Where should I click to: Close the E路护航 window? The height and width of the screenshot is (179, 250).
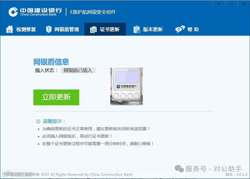tap(244, 4)
